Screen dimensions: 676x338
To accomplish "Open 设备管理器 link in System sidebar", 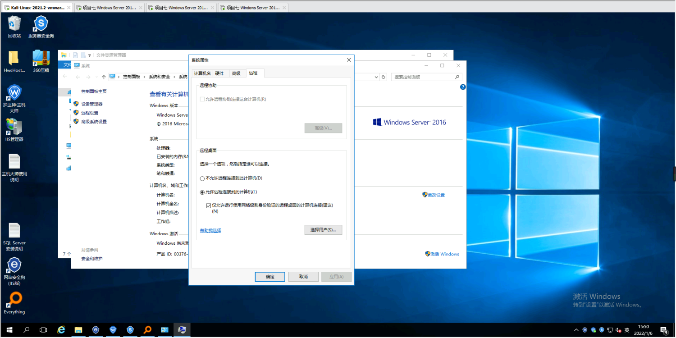I will (x=91, y=104).
